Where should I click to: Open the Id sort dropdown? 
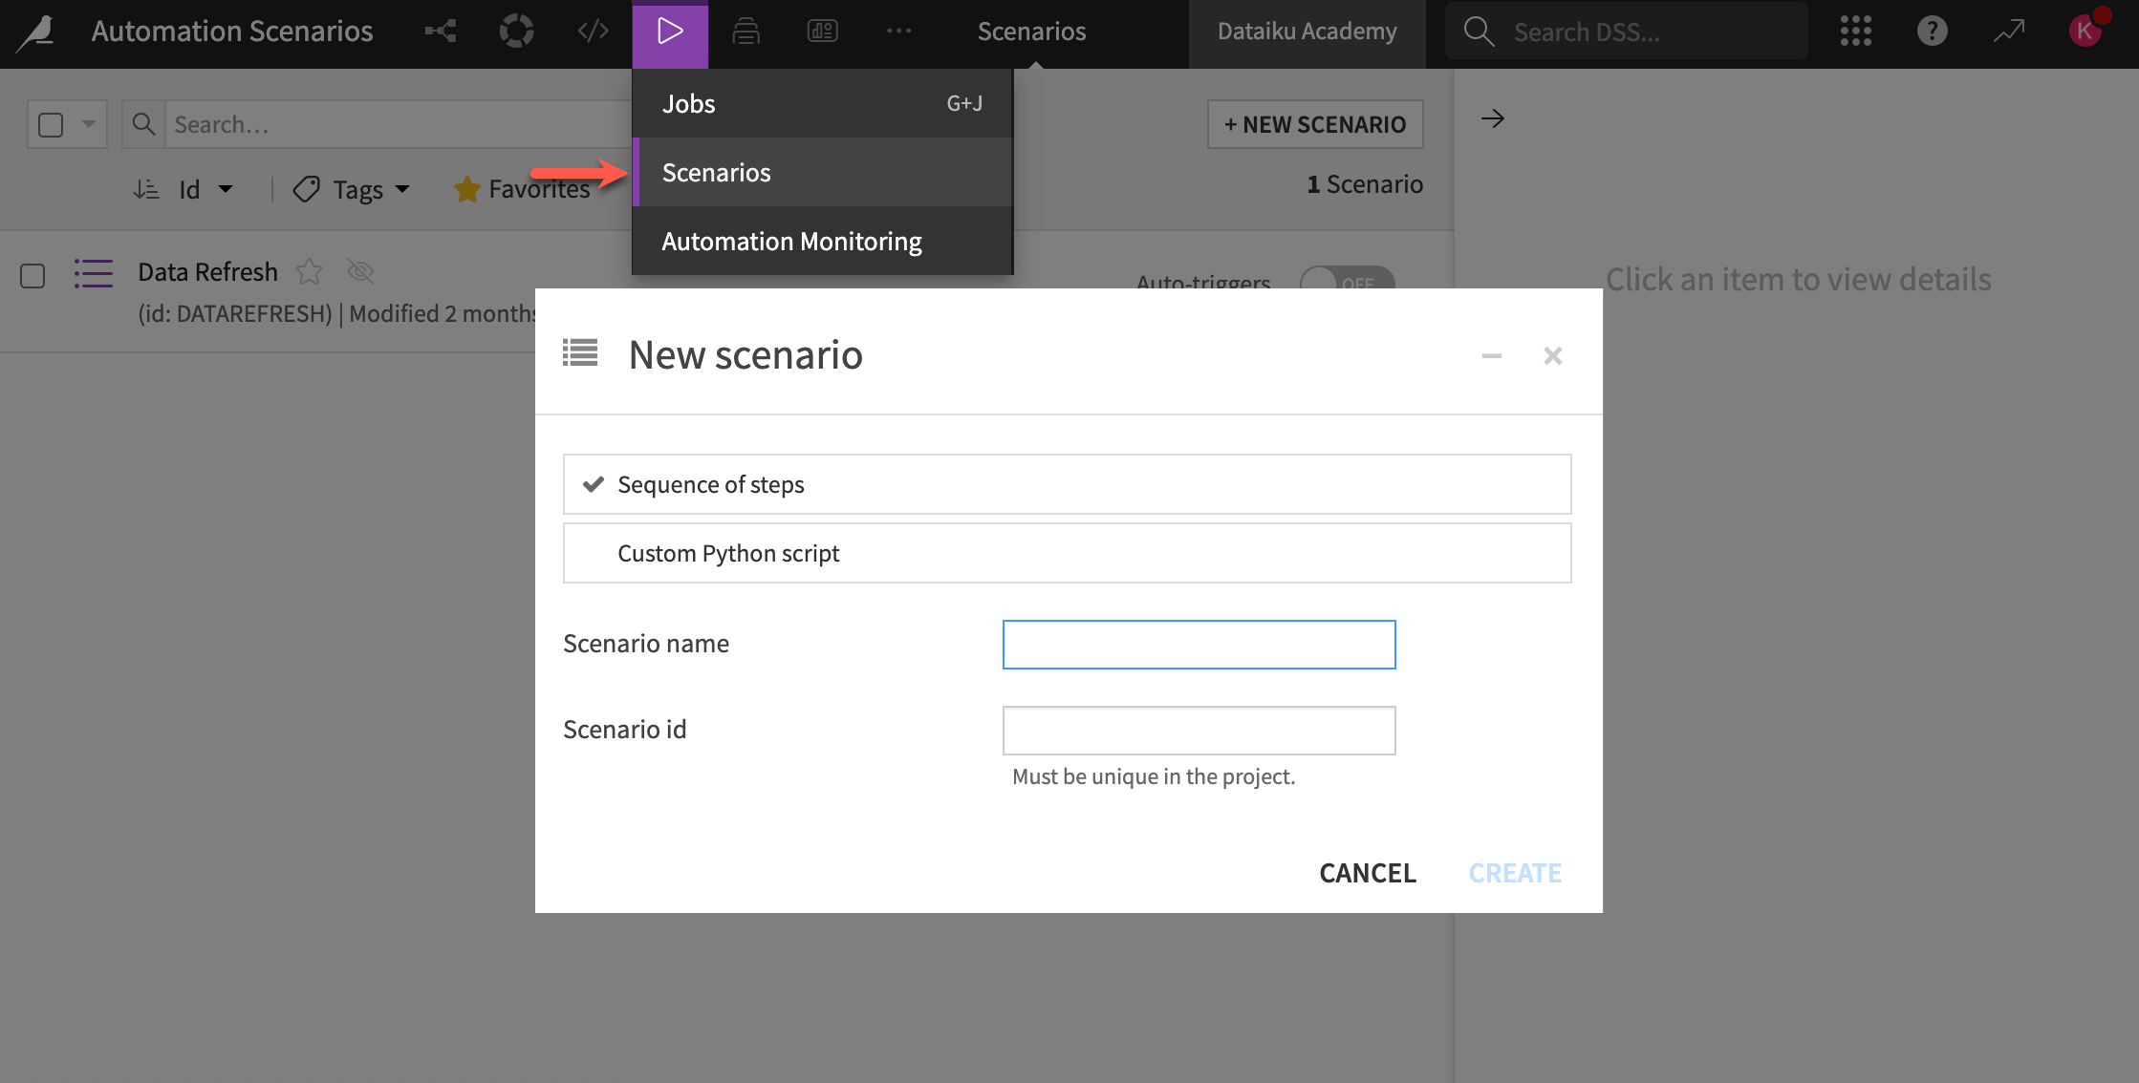[x=206, y=189]
